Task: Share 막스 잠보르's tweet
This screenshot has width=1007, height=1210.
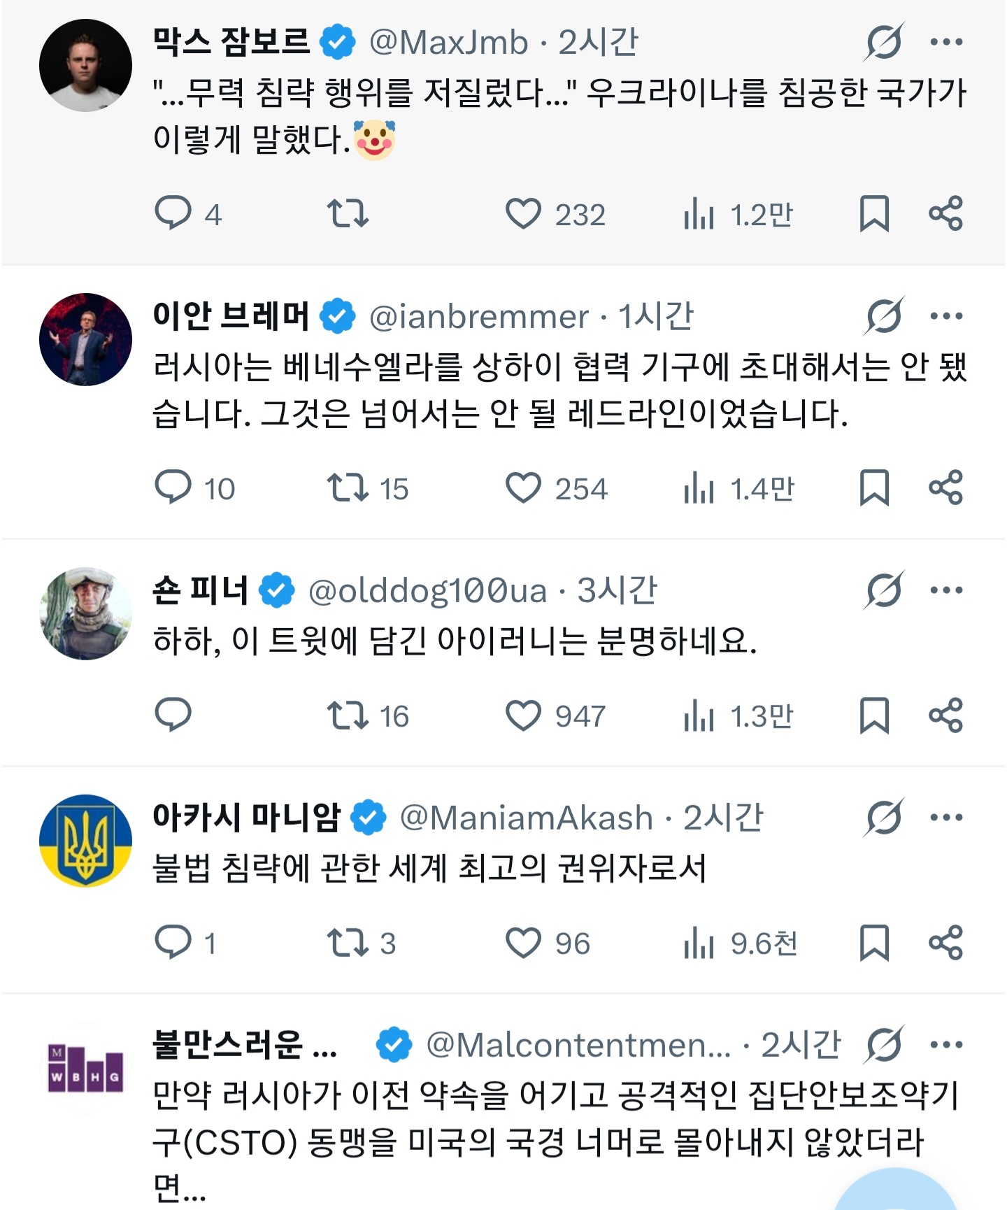Action: [948, 215]
